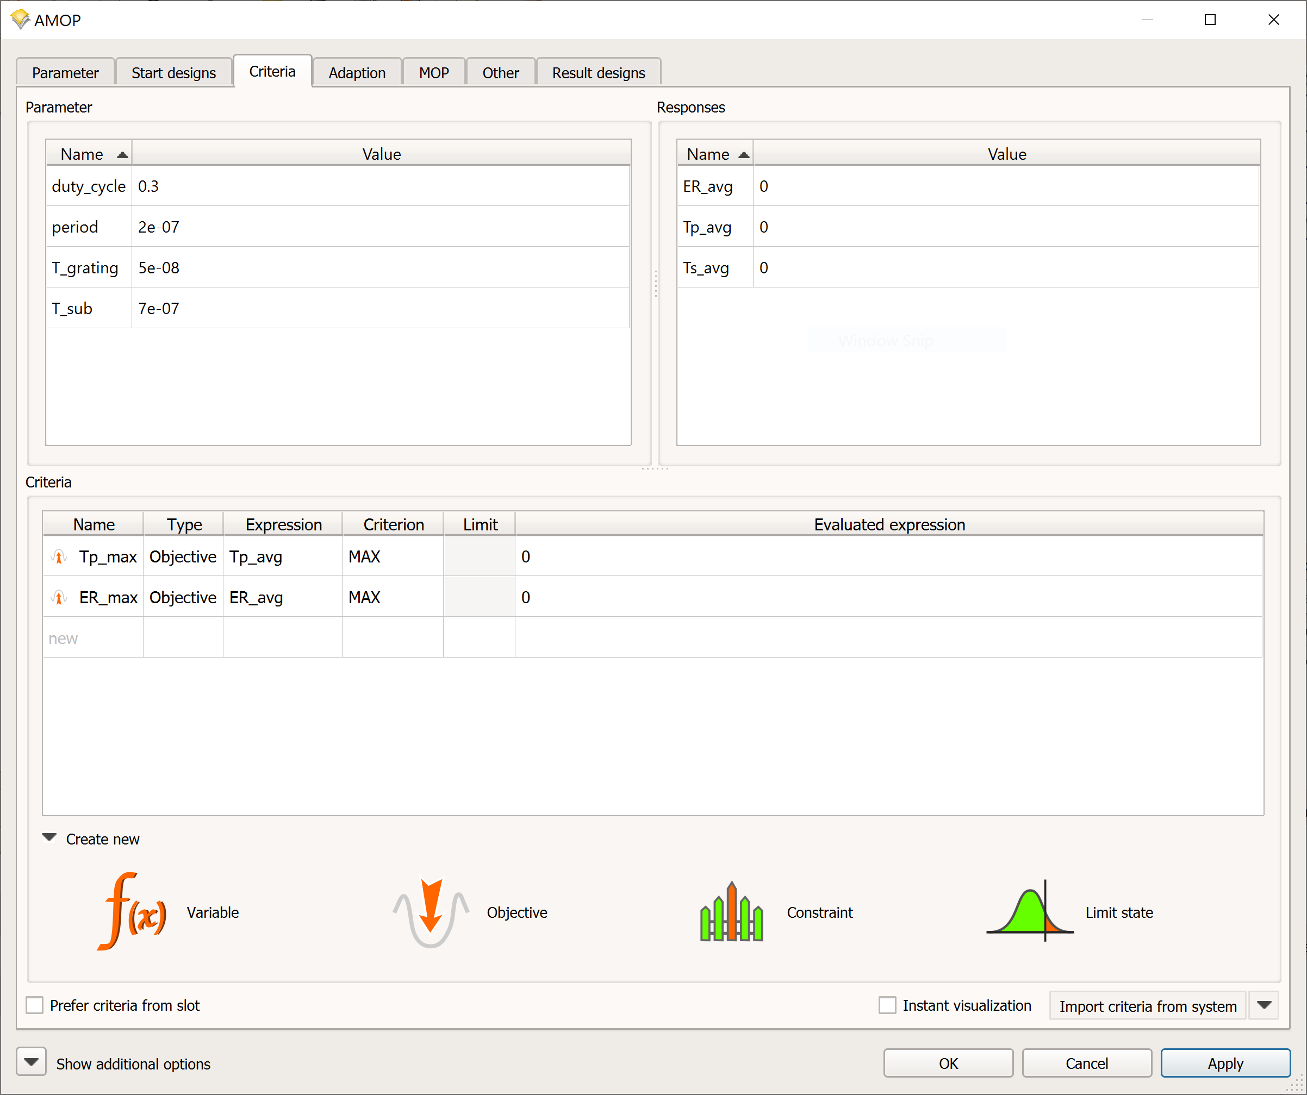Click Objective type cell of ER_max
This screenshot has height=1095, width=1307.
coord(183,598)
